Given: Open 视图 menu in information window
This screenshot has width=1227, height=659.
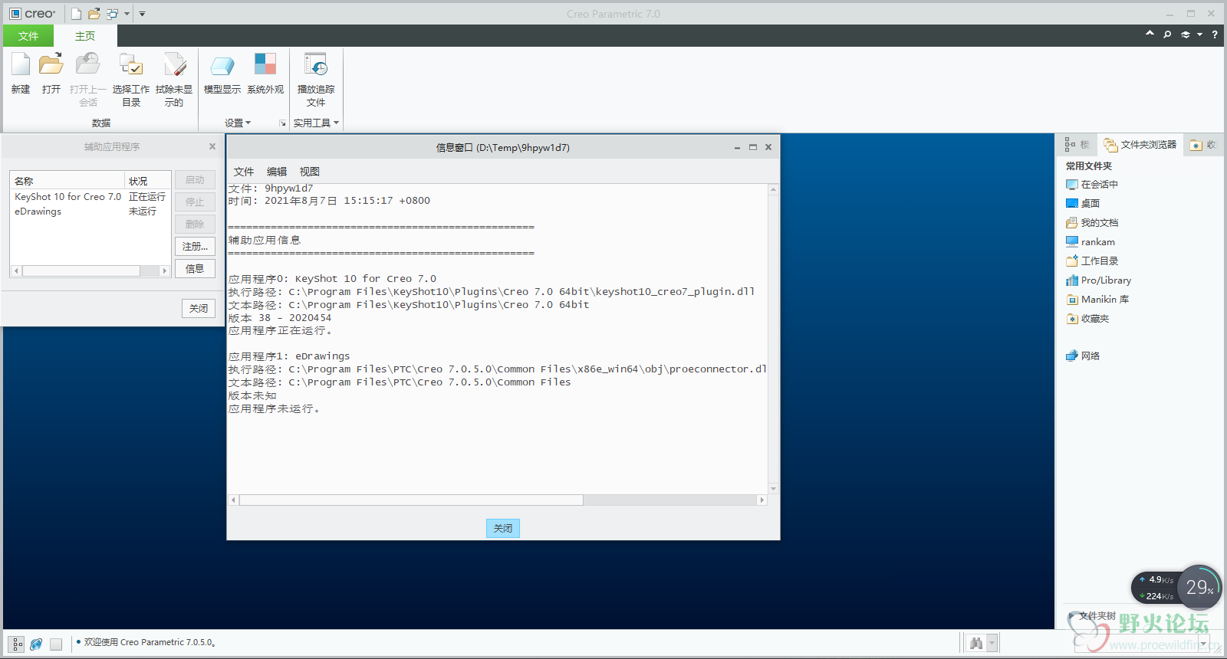Looking at the screenshot, I should point(310,172).
